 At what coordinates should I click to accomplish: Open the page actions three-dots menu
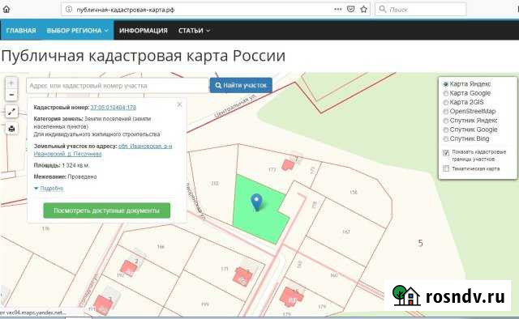click(x=337, y=9)
